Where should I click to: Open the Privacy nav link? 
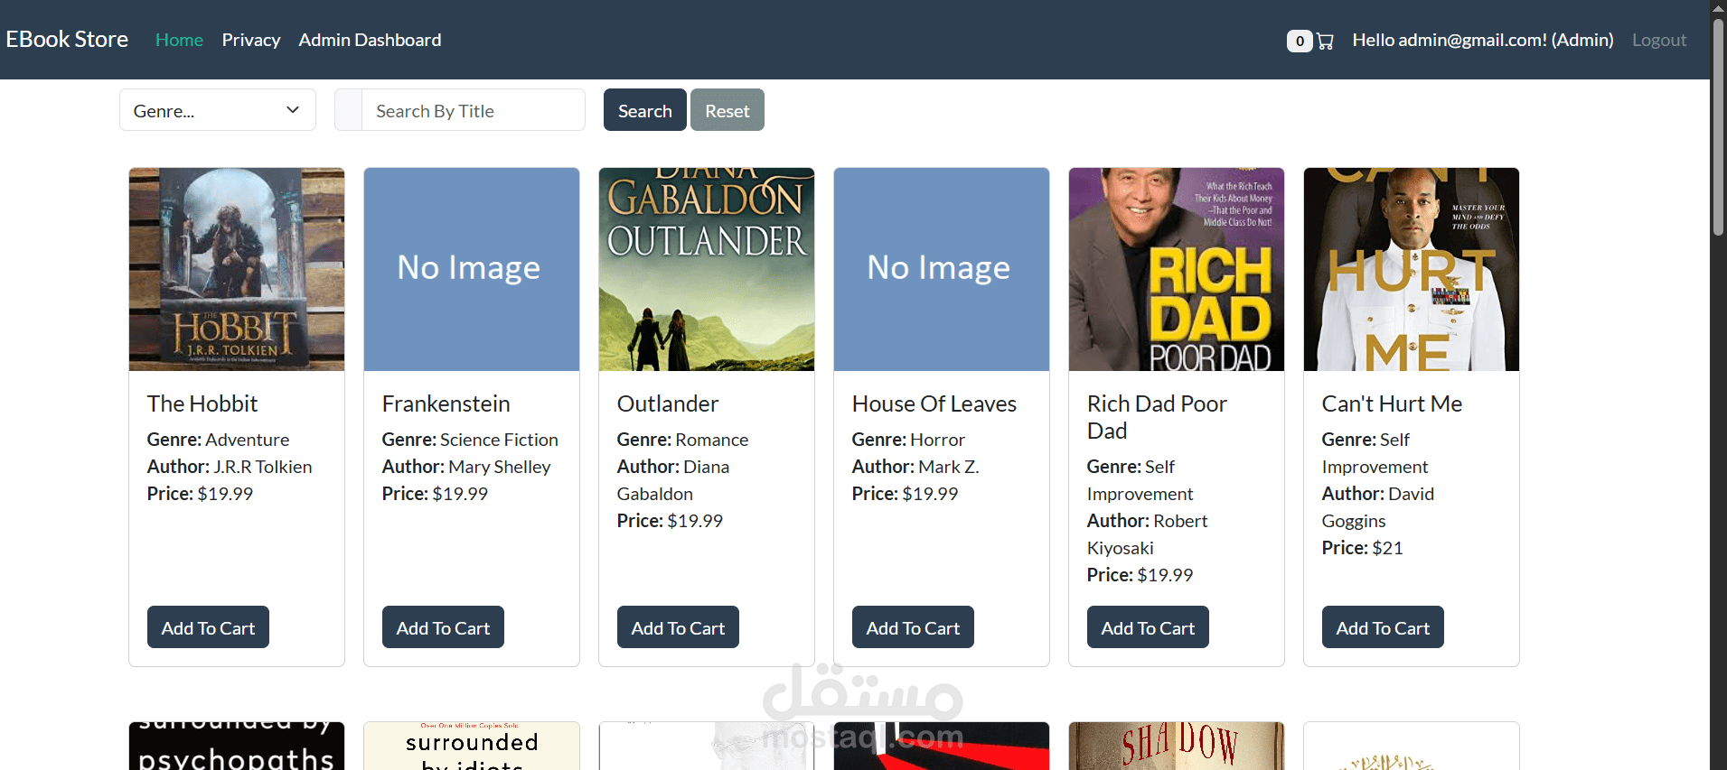tap(251, 40)
